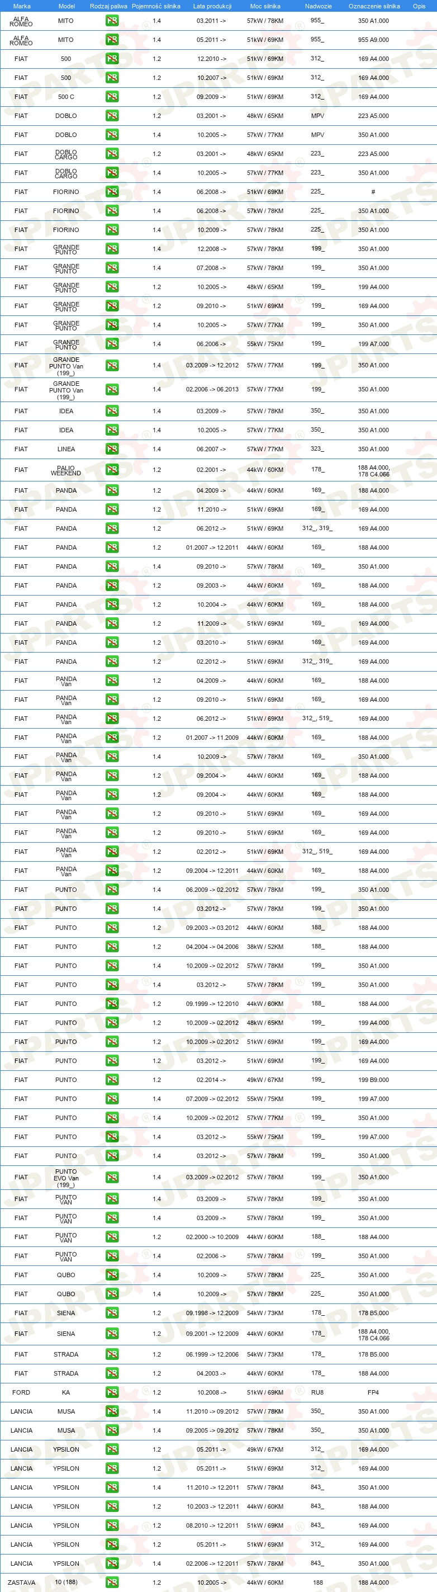437x1592 pixels.
Task: Click fuel icon in STRADA 04.2003 row
Action: point(112,1373)
